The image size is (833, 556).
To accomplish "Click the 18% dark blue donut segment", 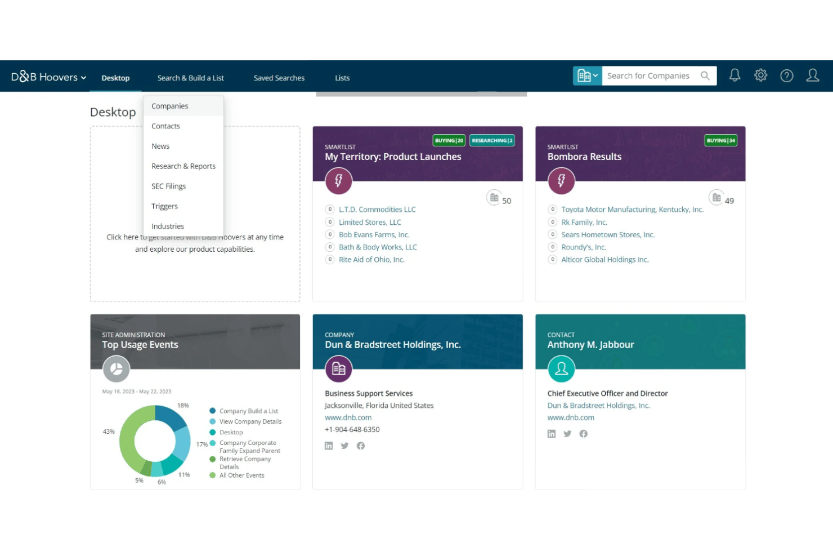I will pyautogui.click(x=171, y=417).
